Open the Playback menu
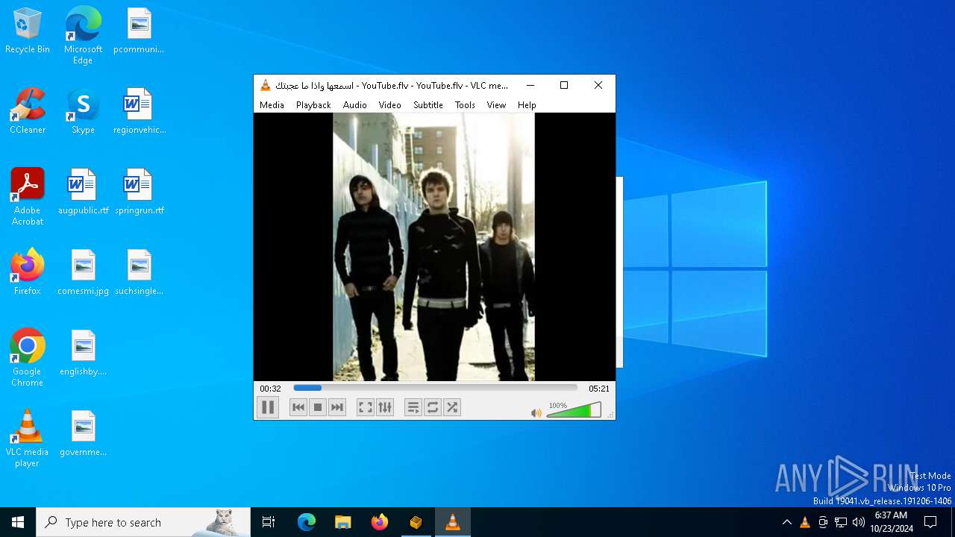The height and width of the screenshot is (537, 955). (313, 105)
